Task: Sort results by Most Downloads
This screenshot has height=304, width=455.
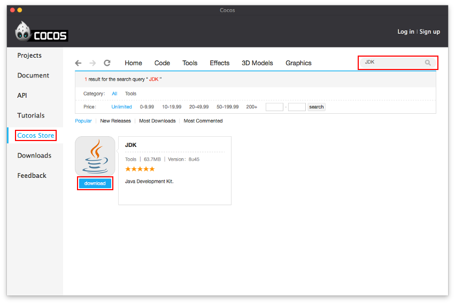Action: [x=157, y=121]
